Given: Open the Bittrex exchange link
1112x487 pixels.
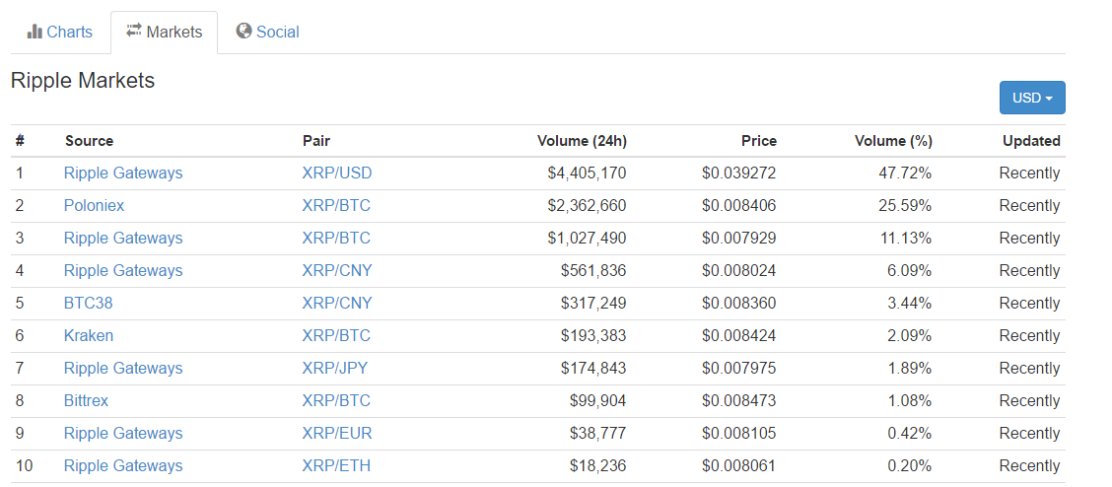Looking at the screenshot, I should point(86,401).
